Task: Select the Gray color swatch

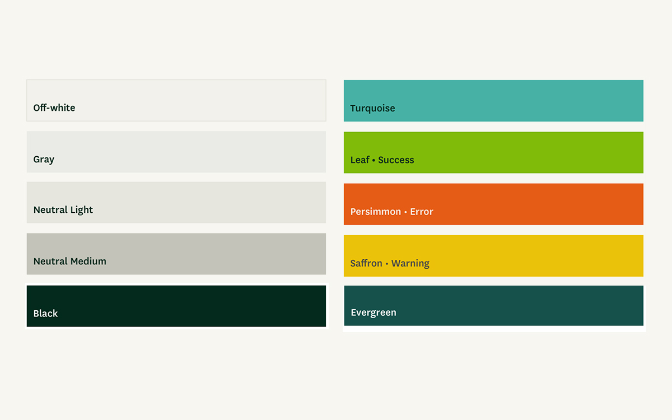Action: [176, 152]
